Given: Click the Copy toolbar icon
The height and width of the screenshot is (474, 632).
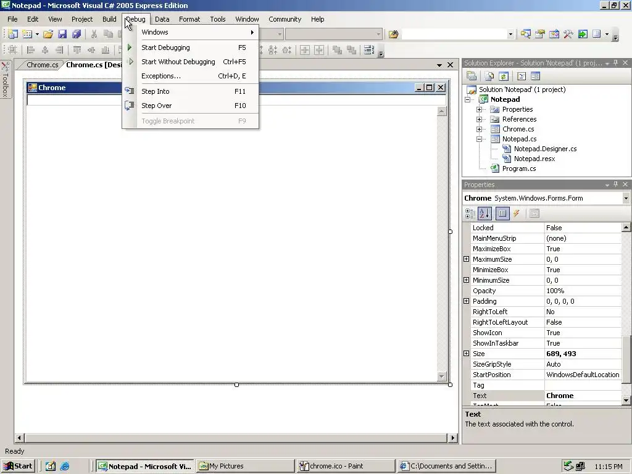Looking at the screenshot, I should pos(108,35).
